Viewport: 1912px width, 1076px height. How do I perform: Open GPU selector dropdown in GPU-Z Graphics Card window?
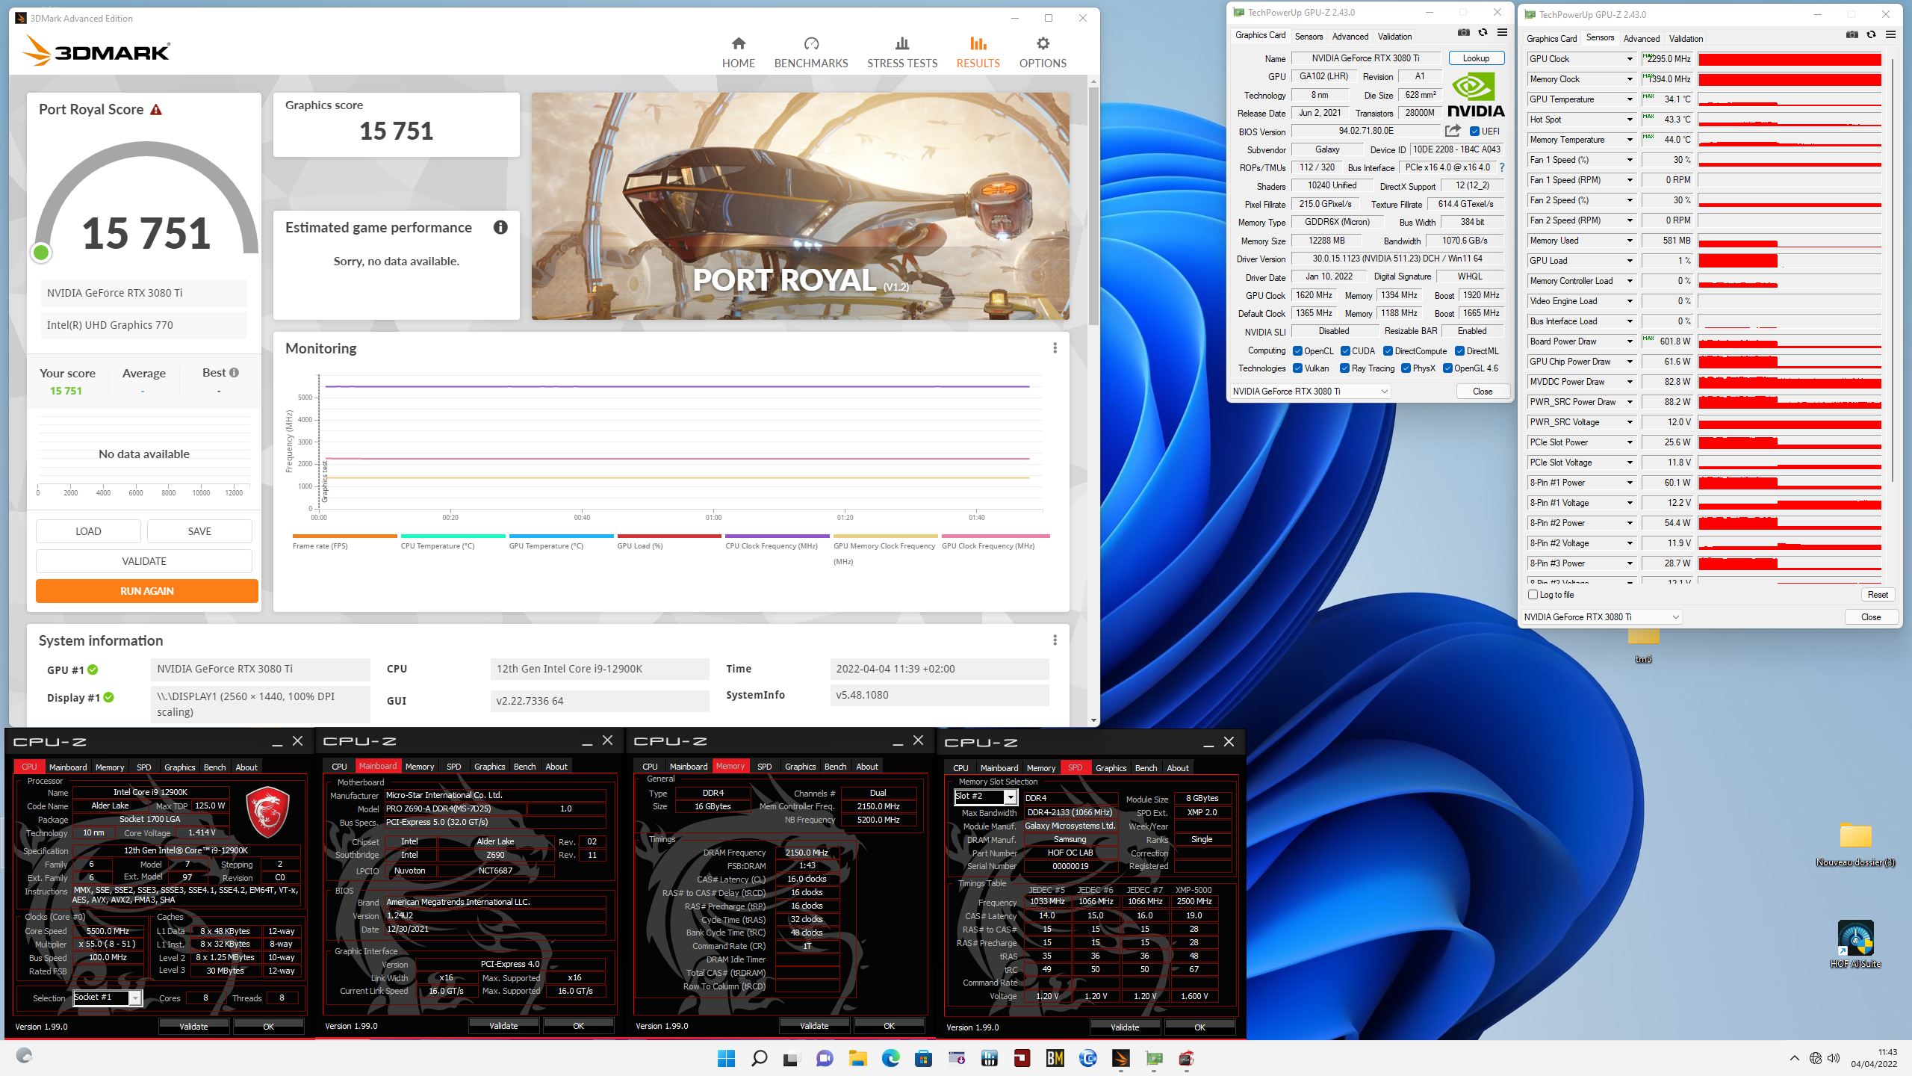click(1310, 392)
